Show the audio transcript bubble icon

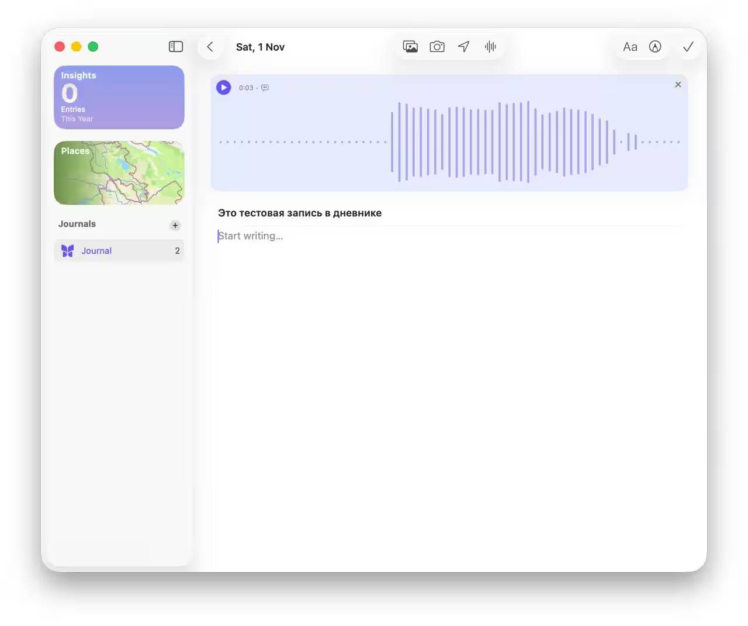pos(265,88)
